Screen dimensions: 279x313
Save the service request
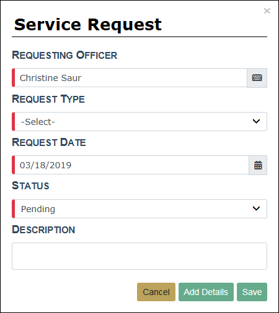point(252,292)
